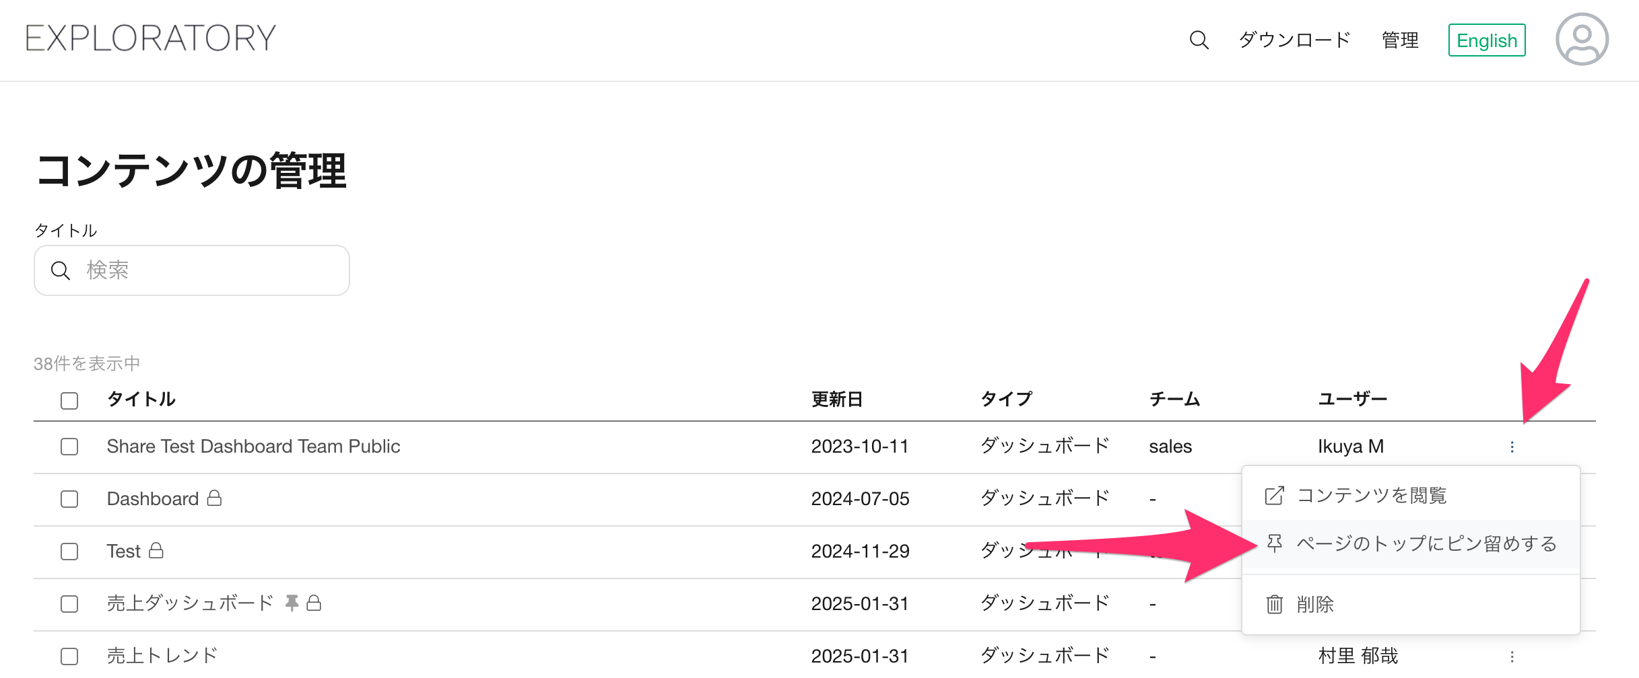The width and height of the screenshot is (1639, 678).
Task: Open the three-dot menu for 売上トレンド row
Action: click(x=1512, y=656)
